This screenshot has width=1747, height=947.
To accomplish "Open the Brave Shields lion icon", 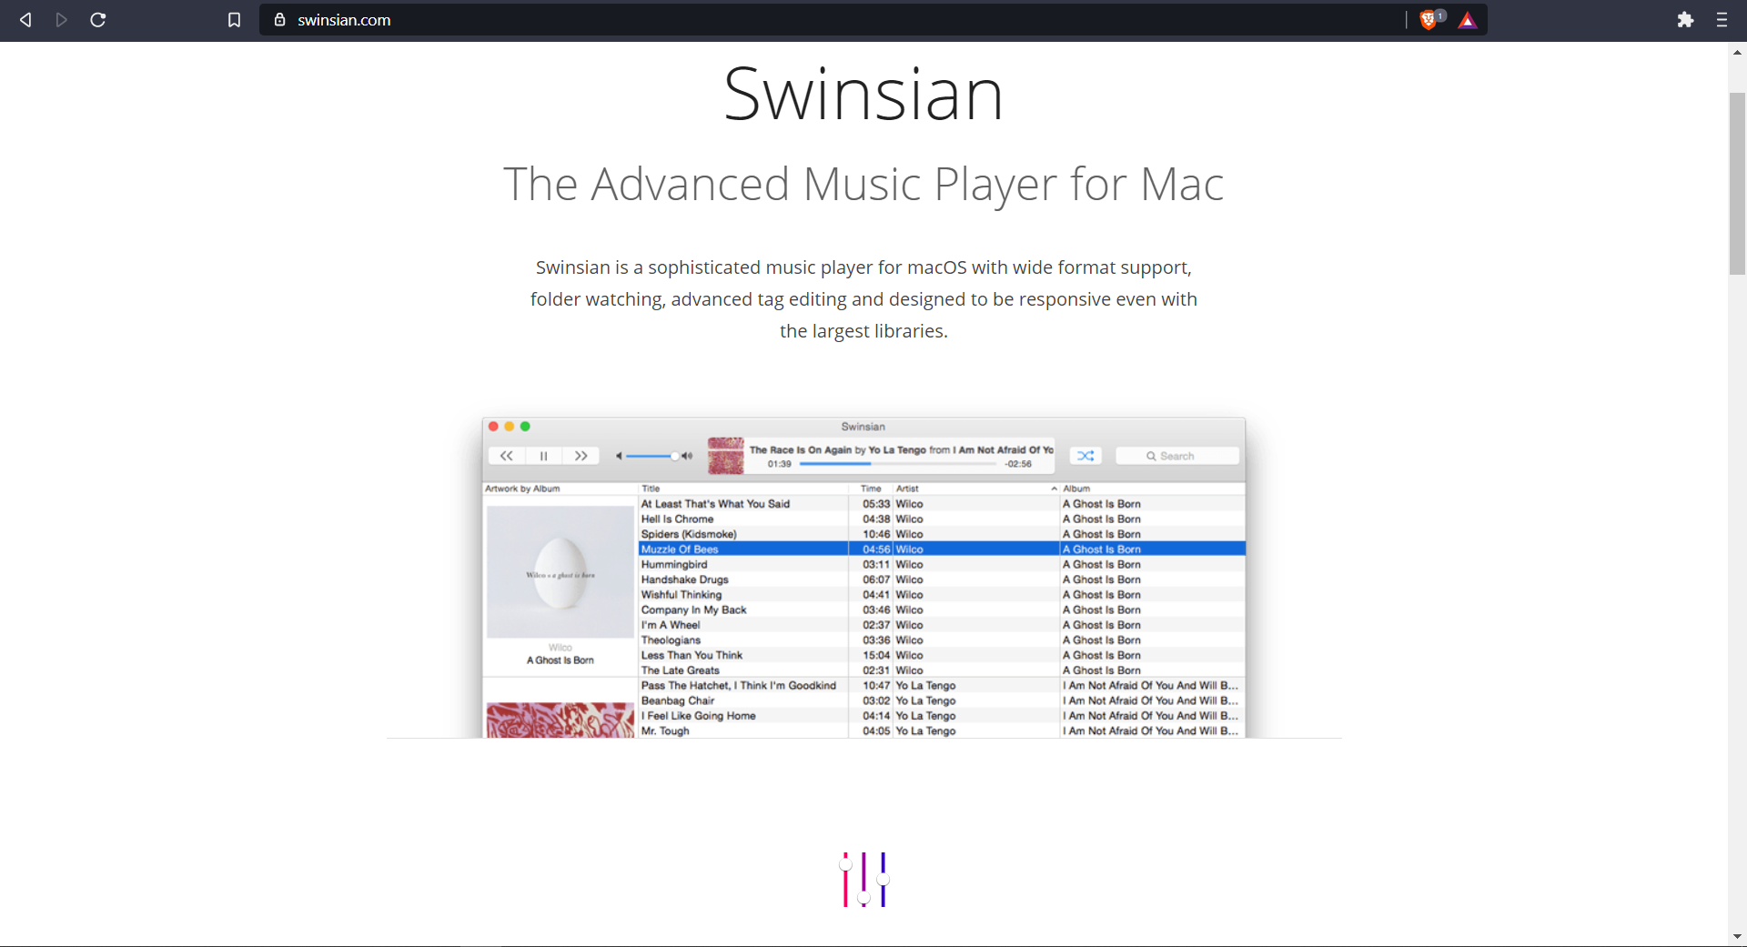I will [1429, 20].
